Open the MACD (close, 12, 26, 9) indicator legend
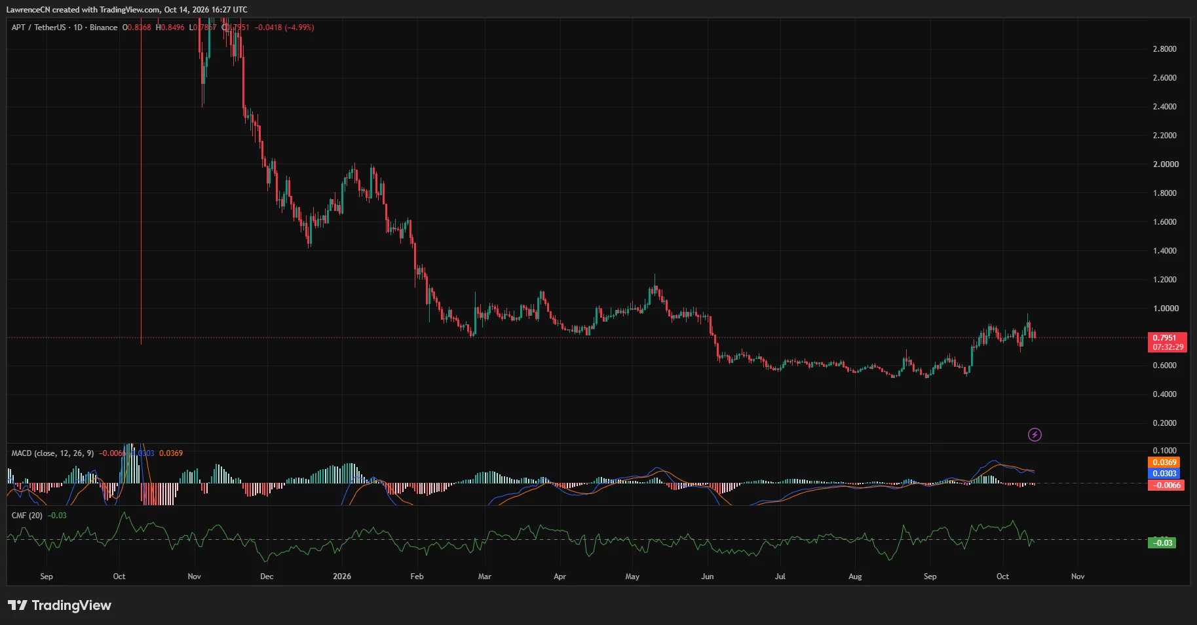1197x625 pixels. [x=52, y=453]
